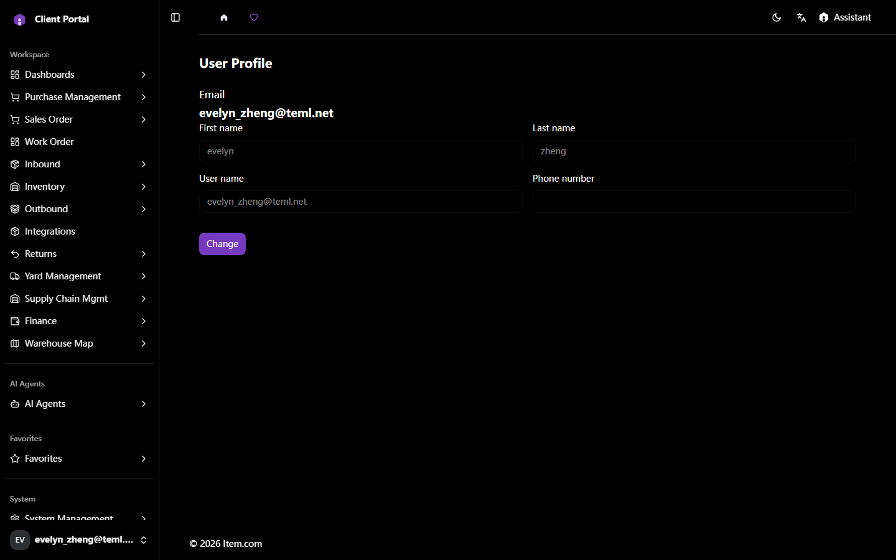
Task: Go to home via house icon
Action: click(224, 17)
